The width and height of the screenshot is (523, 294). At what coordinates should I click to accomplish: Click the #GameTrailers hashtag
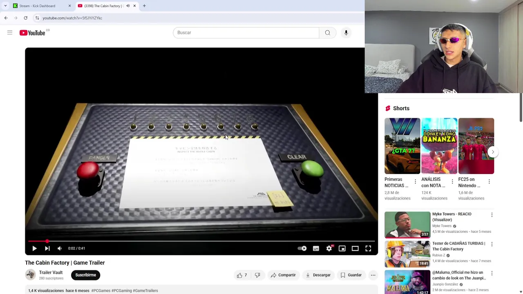pos(145,291)
